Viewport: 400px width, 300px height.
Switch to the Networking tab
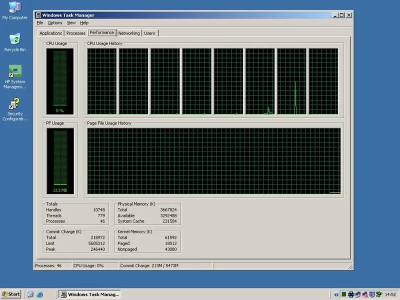129,33
